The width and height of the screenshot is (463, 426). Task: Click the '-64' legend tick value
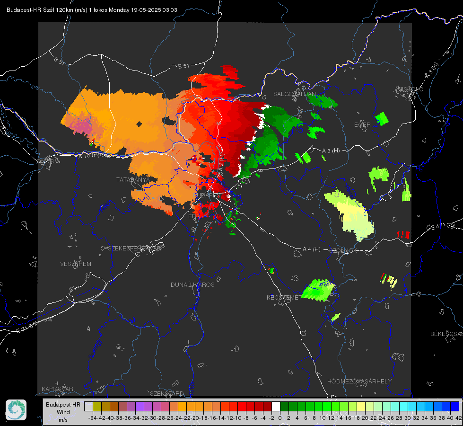click(92, 418)
